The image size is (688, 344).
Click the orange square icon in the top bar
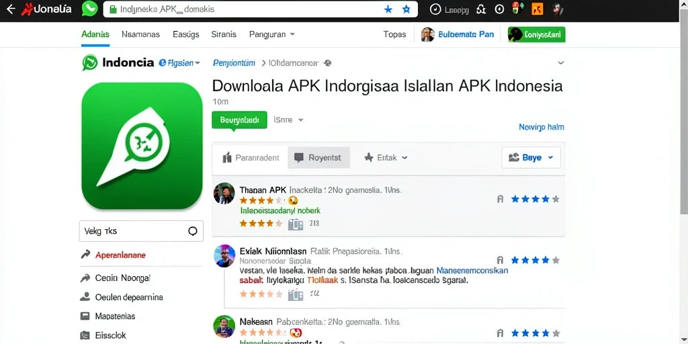[537, 9]
